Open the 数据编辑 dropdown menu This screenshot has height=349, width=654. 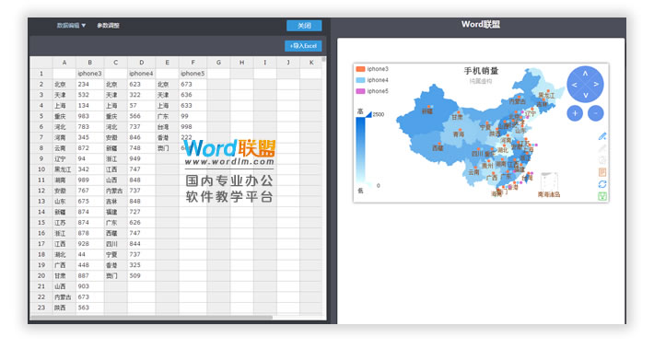(71, 26)
